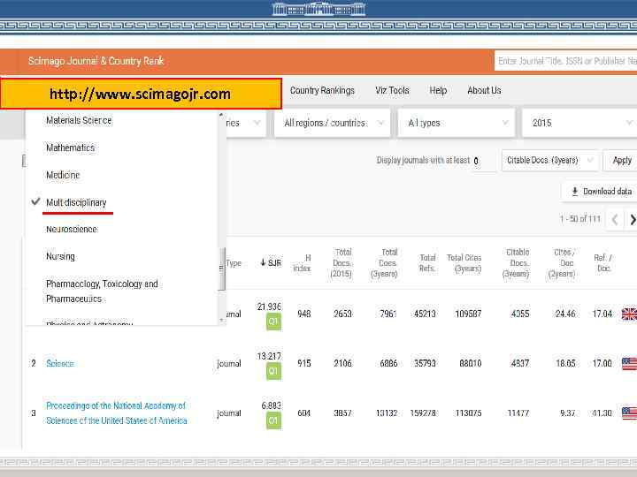This screenshot has height=477, width=637.
Task: Click the US flag in Science row
Action: pos(629,363)
